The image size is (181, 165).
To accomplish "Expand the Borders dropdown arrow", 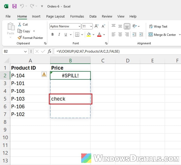I will [82, 35].
